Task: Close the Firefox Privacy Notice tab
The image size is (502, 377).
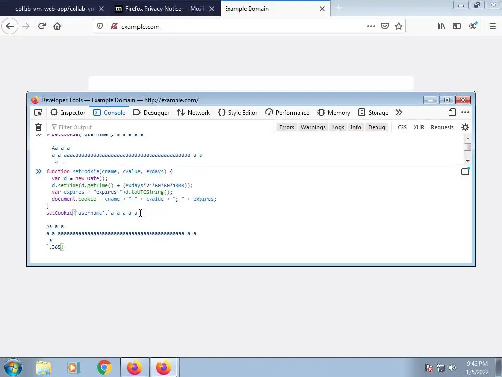Action: coord(212,9)
